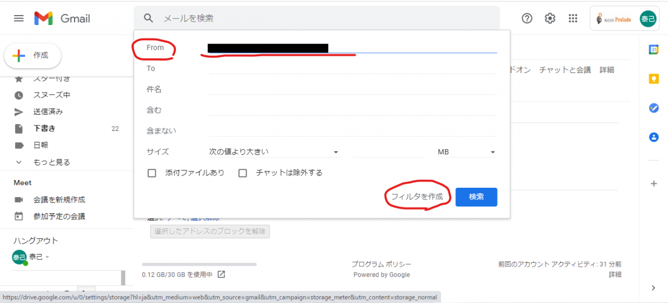Image resolution: width=668 pixels, height=303 pixels.
Task: Click the add-ons plus icon
Action: point(654,183)
